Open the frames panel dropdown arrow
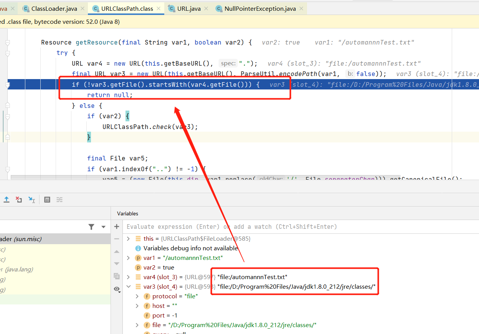Image resolution: width=479 pixels, height=334 pixels. [x=103, y=227]
